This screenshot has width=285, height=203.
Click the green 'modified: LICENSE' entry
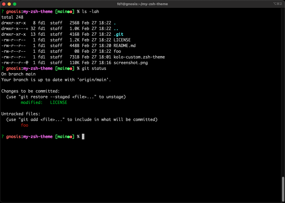[44, 103]
